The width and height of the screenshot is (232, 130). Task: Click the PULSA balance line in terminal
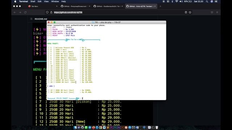coord(61,30)
